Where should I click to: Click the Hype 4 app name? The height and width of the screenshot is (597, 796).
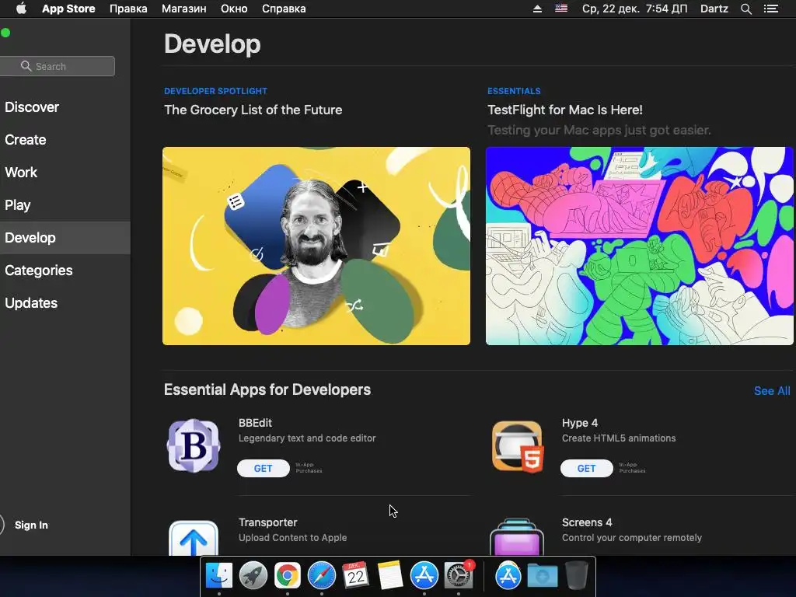(580, 423)
